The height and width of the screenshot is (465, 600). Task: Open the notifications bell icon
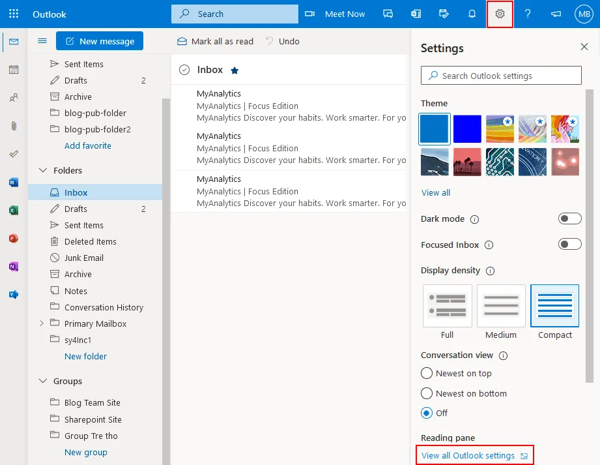pos(472,14)
